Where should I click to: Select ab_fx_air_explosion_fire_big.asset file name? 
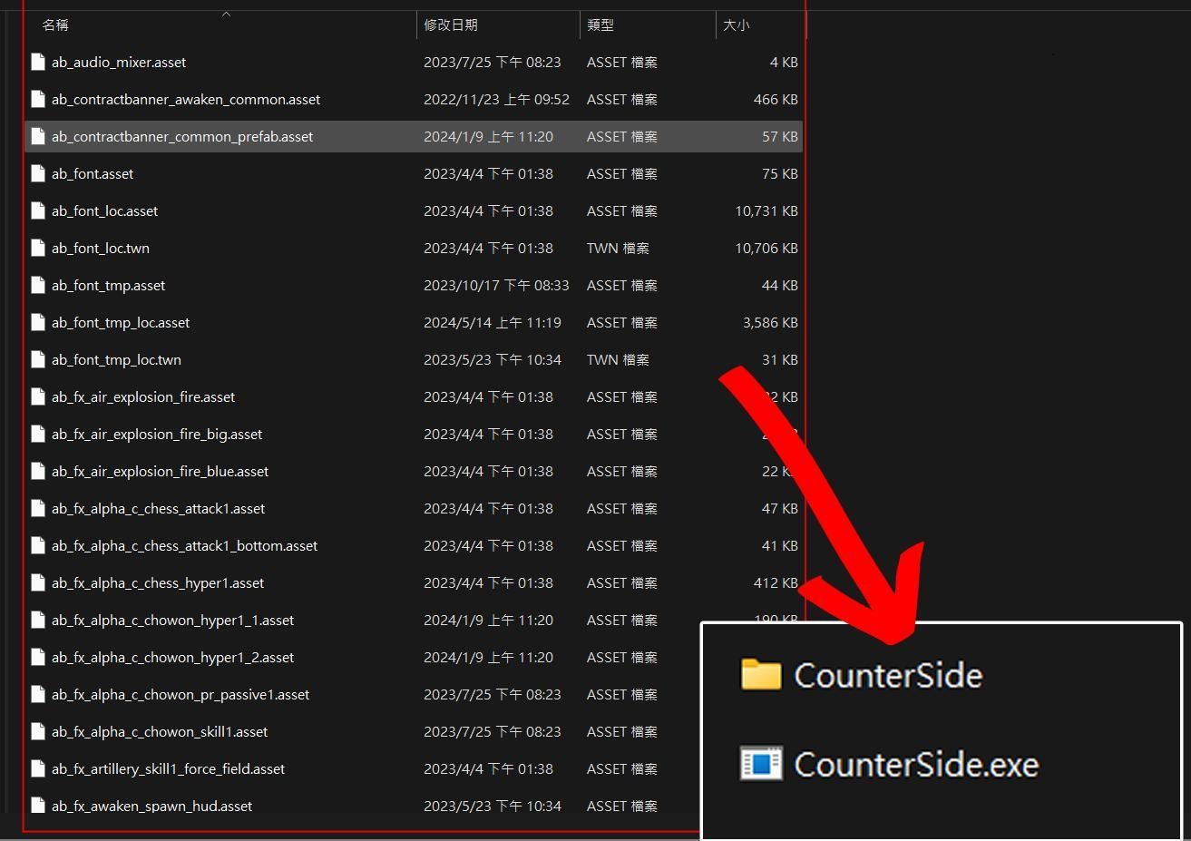click(x=157, y=435)
